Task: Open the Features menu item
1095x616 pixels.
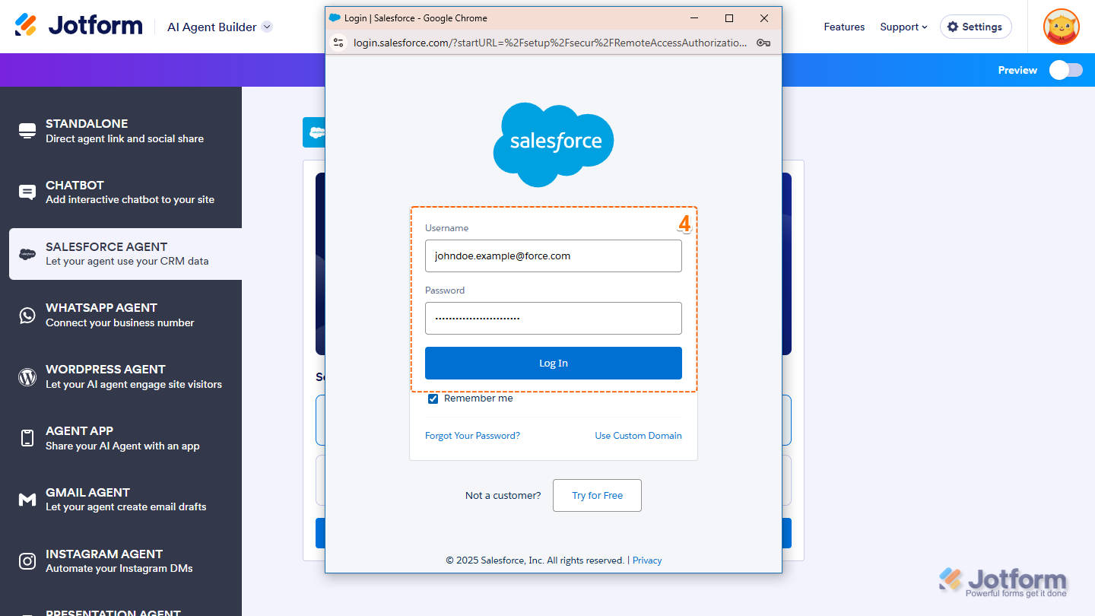Action: tap(844, 27)
